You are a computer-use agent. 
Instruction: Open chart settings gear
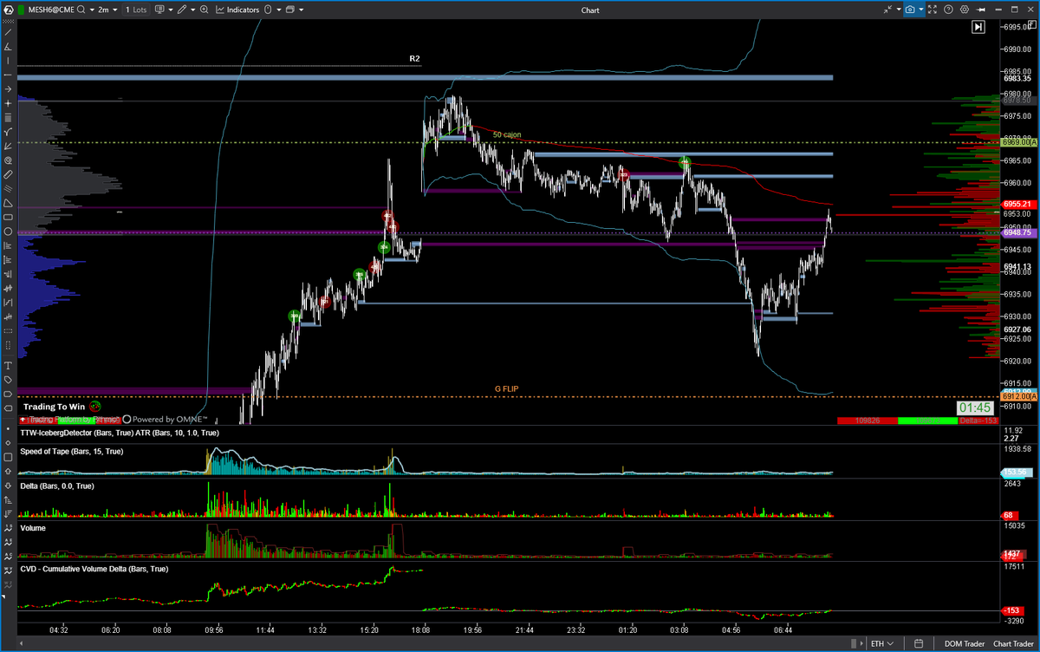tap(965, 10)
